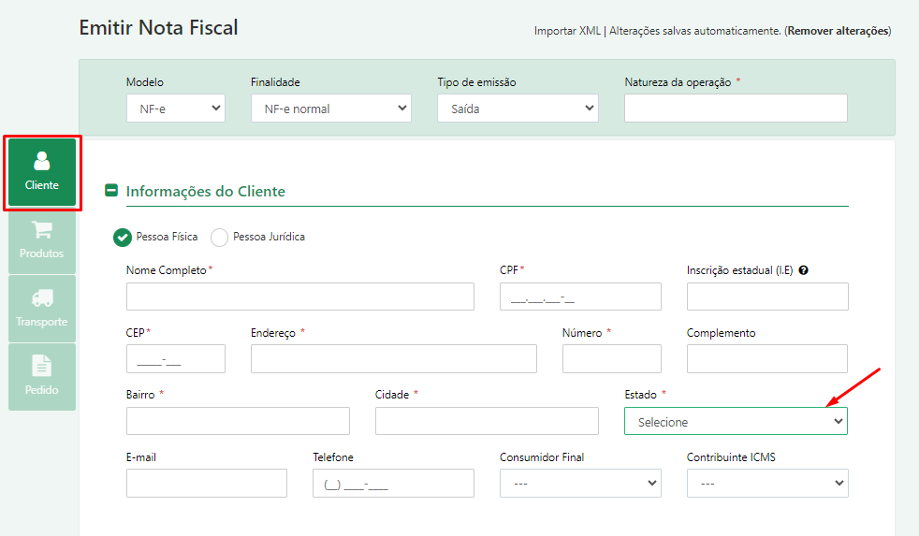This screenshot has width=919, height=536.
Task: Open the Consumidor Final dropdown
Action: 580,484
